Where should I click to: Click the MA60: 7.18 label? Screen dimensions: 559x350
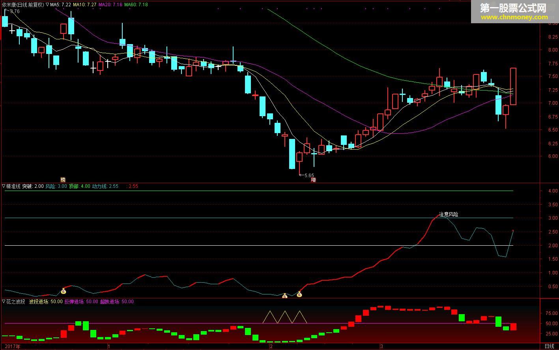tap(136, 5)
